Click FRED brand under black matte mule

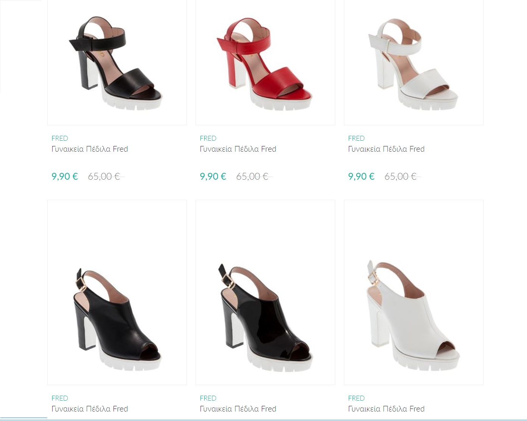pyautogui.click(x=60, y=398)
